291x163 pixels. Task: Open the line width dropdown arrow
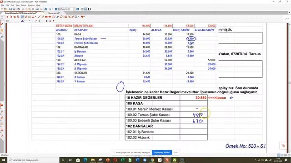pos(30,21)
